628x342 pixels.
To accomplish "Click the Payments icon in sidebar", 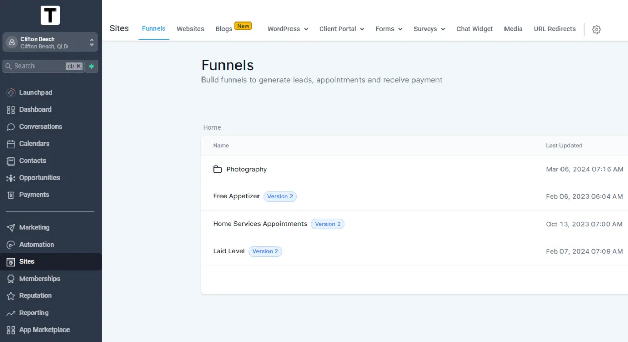I will 10,195.
